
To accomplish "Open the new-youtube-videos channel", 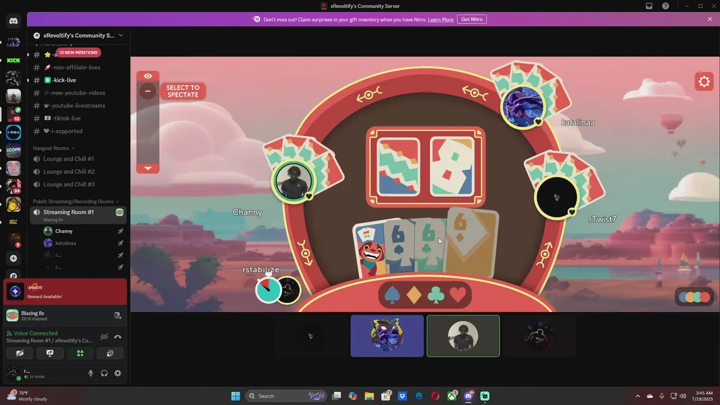I will click(78, 93).
